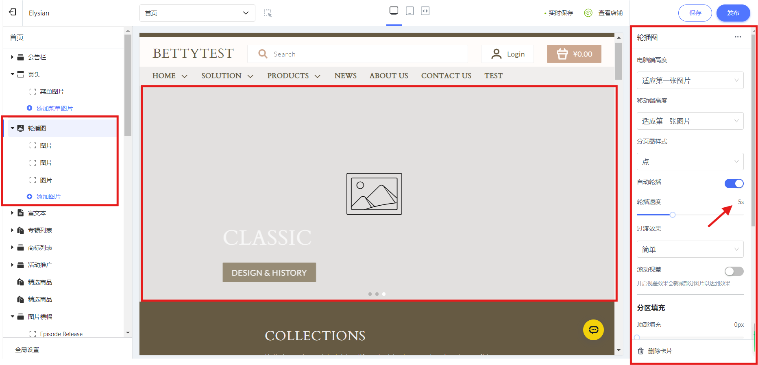Enable the 滚动视差 parallax toggle
Image resolution: width=758 pixels, height=365 pixels.
coord(734,271)
